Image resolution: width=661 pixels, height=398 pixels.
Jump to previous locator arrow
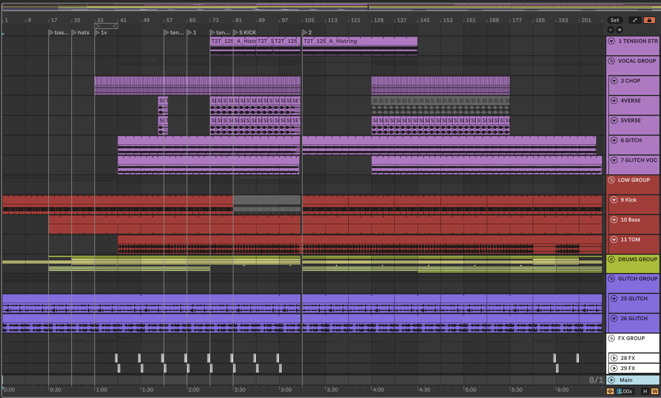point(611,30)
